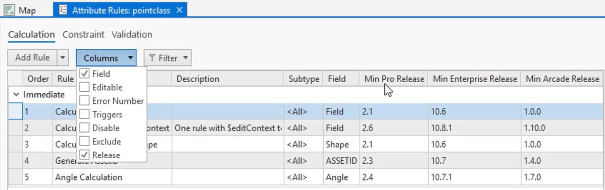The width and height of the screenshot is (605, 190).
Task: Click the Add Rule button
Action: coord(32,58)
